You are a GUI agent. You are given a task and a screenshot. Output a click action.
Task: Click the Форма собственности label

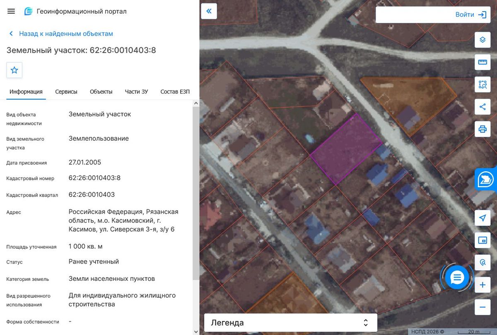(33, 322)
